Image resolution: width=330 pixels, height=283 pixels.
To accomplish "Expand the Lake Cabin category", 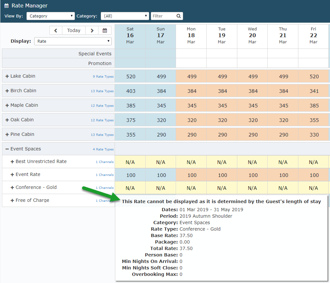I will click(7, 76).
